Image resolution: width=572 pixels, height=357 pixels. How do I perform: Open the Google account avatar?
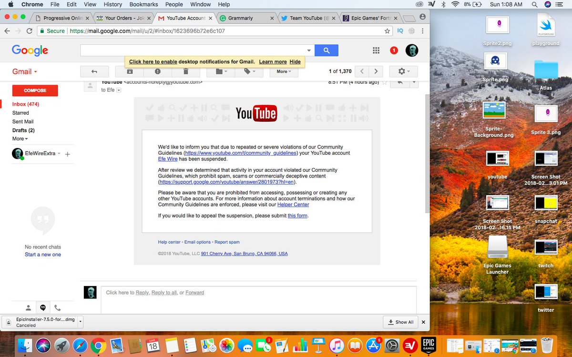pos(412,50)
